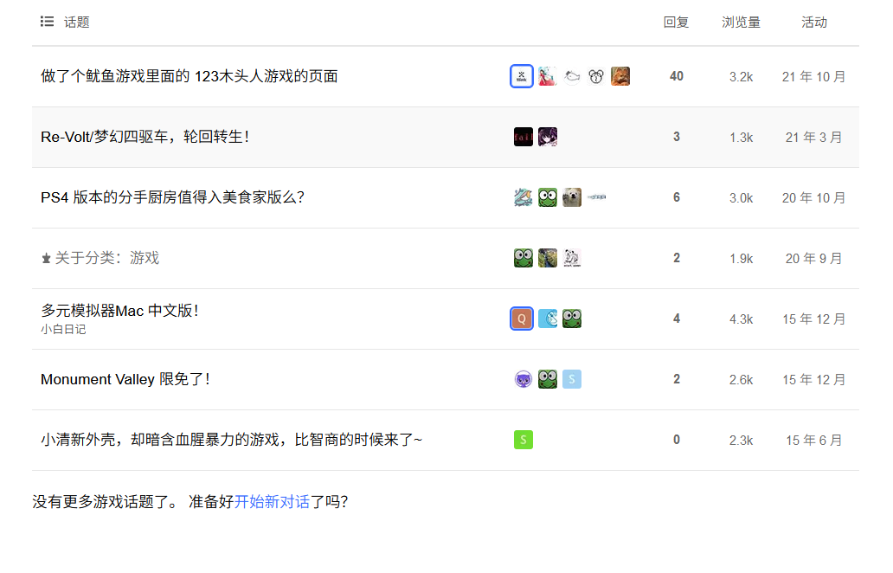
Task: Click activity date 21 年 3 月
Action: coord(814,138)
